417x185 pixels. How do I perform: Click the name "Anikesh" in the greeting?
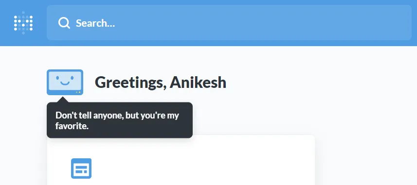click(198, 82)
